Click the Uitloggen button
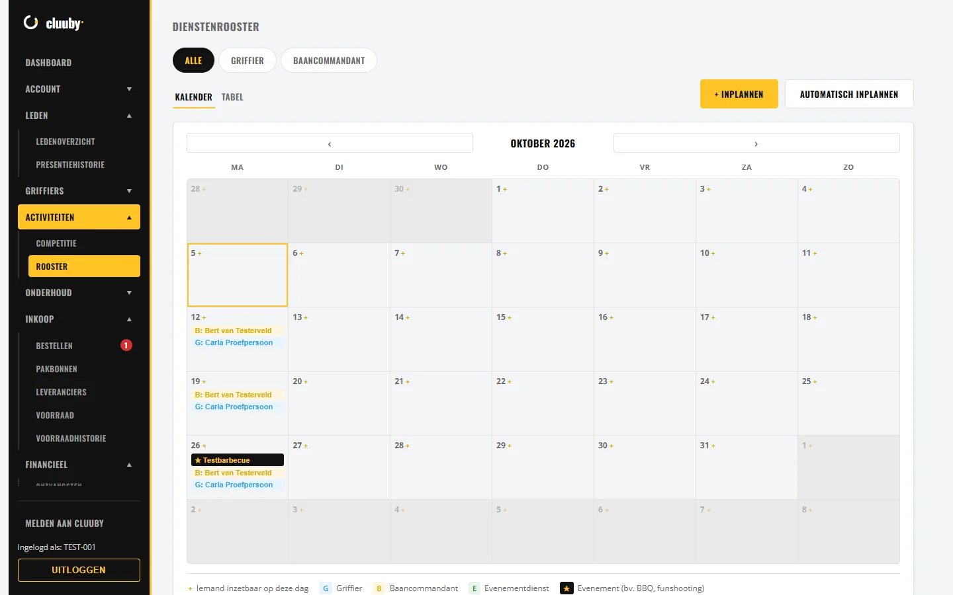 tap(79, 570)
